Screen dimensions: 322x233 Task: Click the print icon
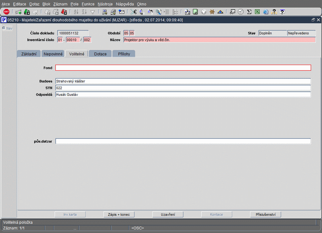pyautogui.click(x=105, y=12)
